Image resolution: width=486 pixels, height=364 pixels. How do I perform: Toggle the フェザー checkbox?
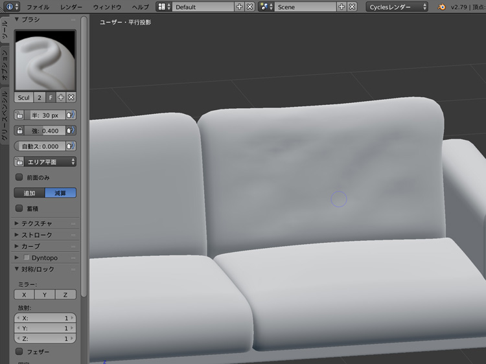coord(19,351)
